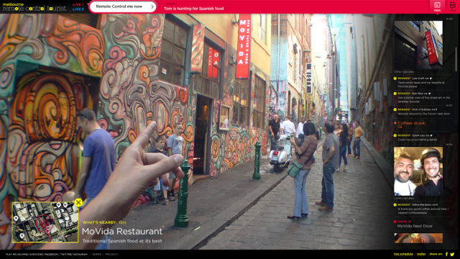Open the MoVida sign photo thumbnail
The width and height of the screenshot is (460, 259).
(418, 45)
